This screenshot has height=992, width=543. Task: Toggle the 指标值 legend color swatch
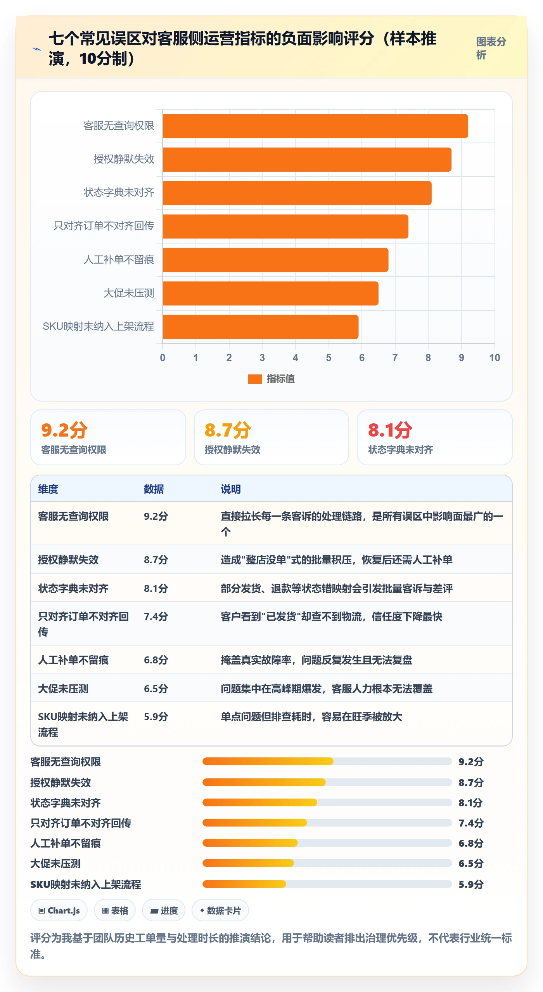pos(255,379)
